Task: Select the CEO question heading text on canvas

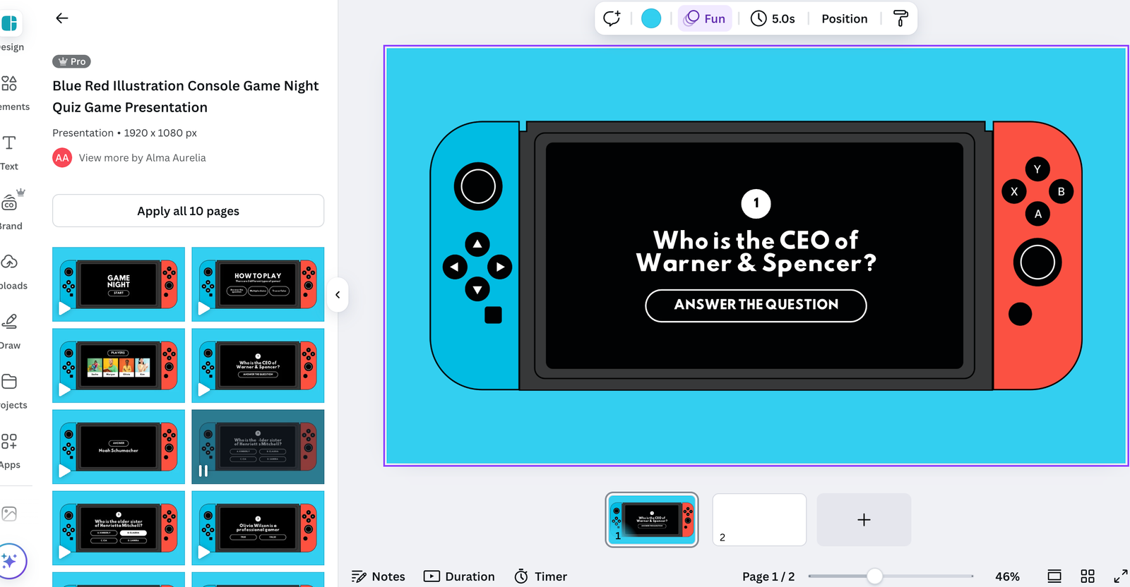Action: (756, 251)
